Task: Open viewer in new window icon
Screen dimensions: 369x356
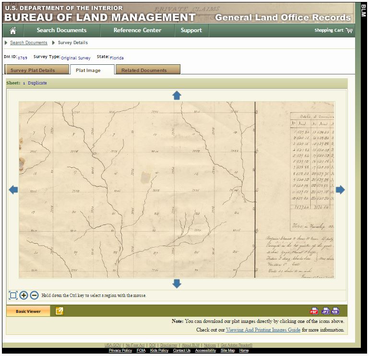Action: [60, 311]
